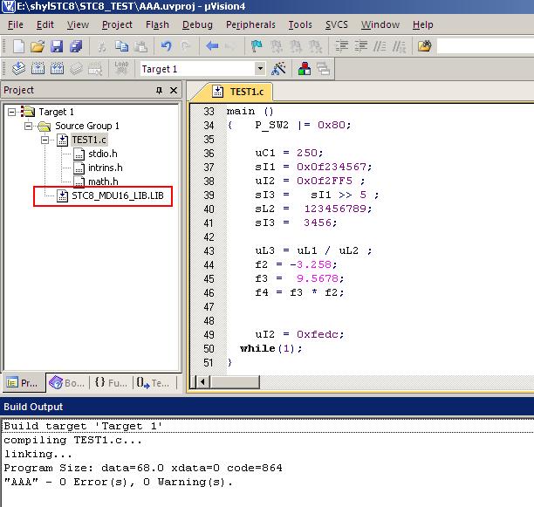This screenshot has height=507, width=534.
Task: Open Find in Files icon
Action: [x=425, y=46]
